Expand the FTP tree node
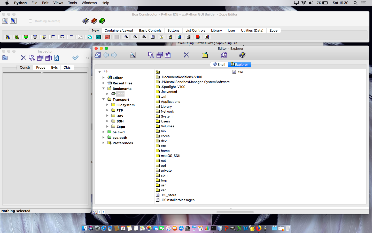Image resolution: width=372 pixels, height=233 pixels. click(107, 110)
